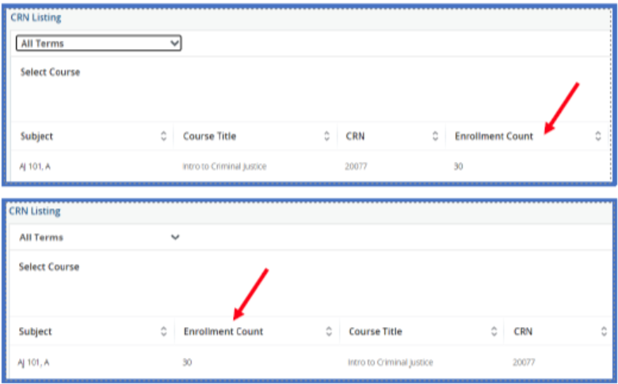
Task: Click CRN value 20077 in the top table
Action: [x=358, y=166]
